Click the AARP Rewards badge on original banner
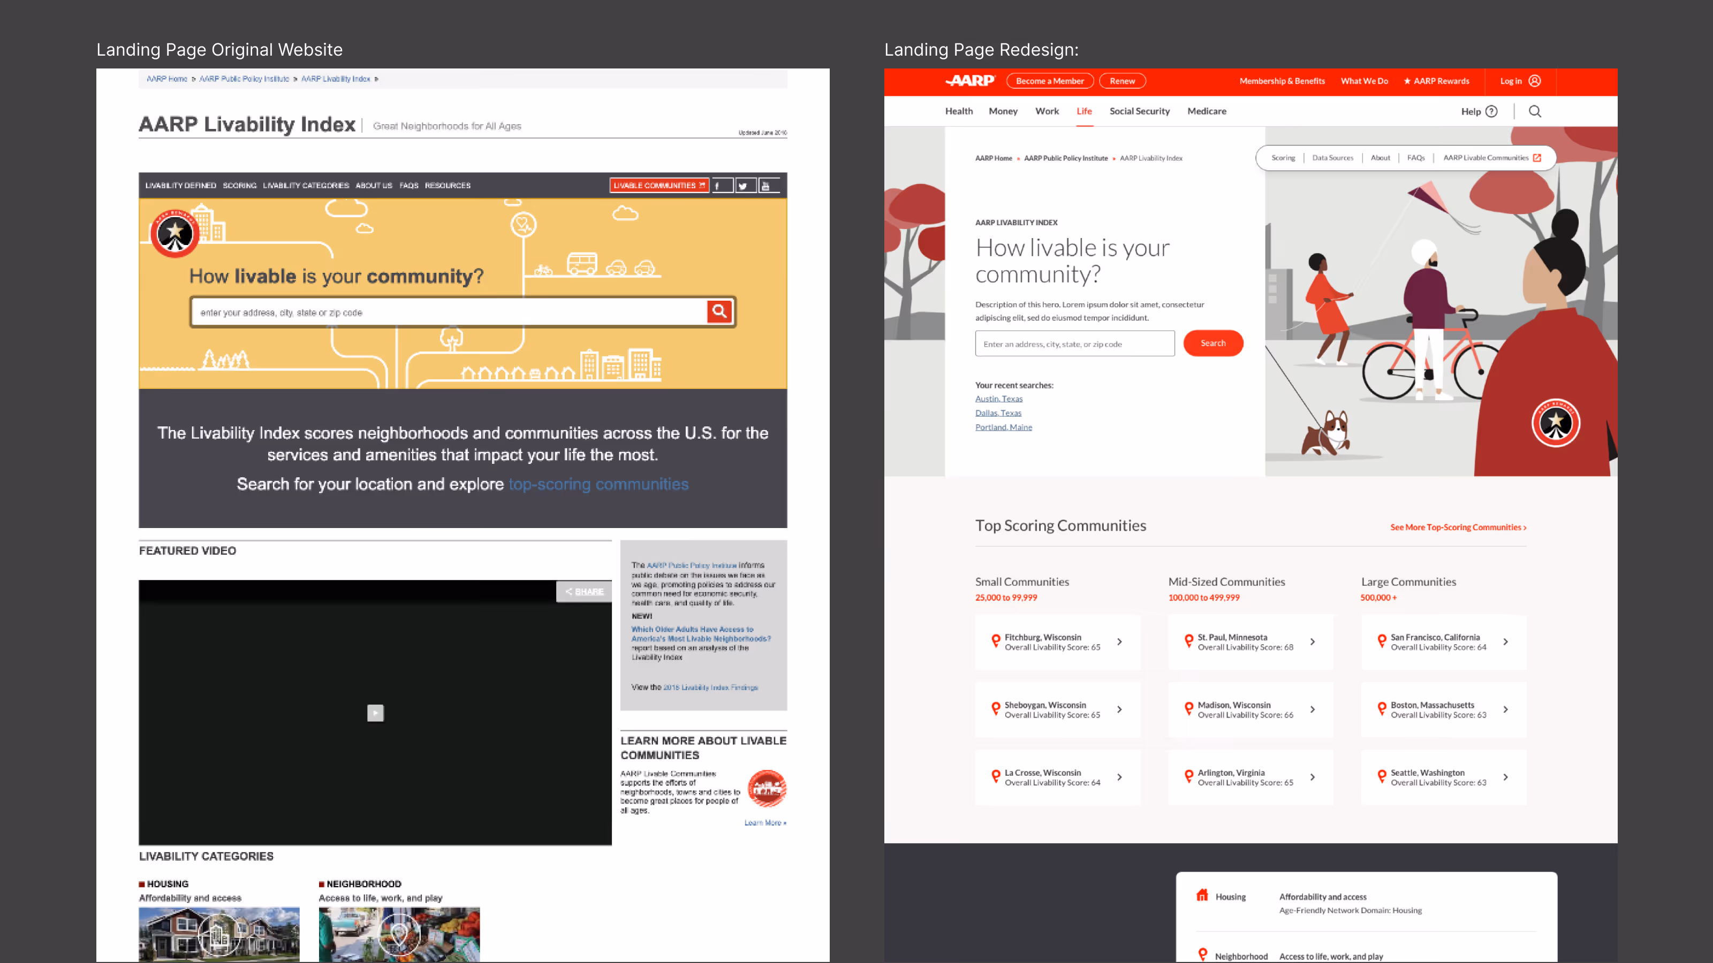The height and width of the screenshot is (963, 1713). [x=175, y=233]
